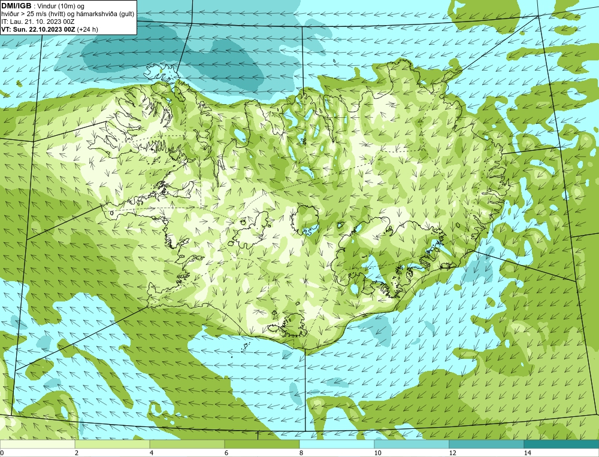Click the legend label '0'
The height and width of the screenshot is (457, 599).
pos(2,453)
